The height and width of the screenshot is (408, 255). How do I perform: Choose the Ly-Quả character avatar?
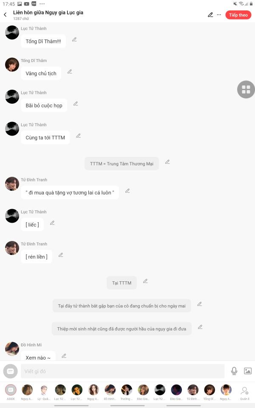(44, 392)
